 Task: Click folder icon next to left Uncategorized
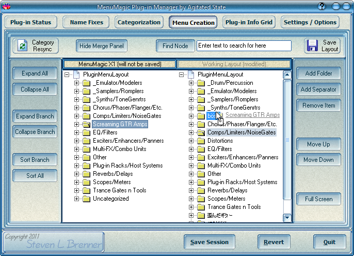click(x=86, y=199)
